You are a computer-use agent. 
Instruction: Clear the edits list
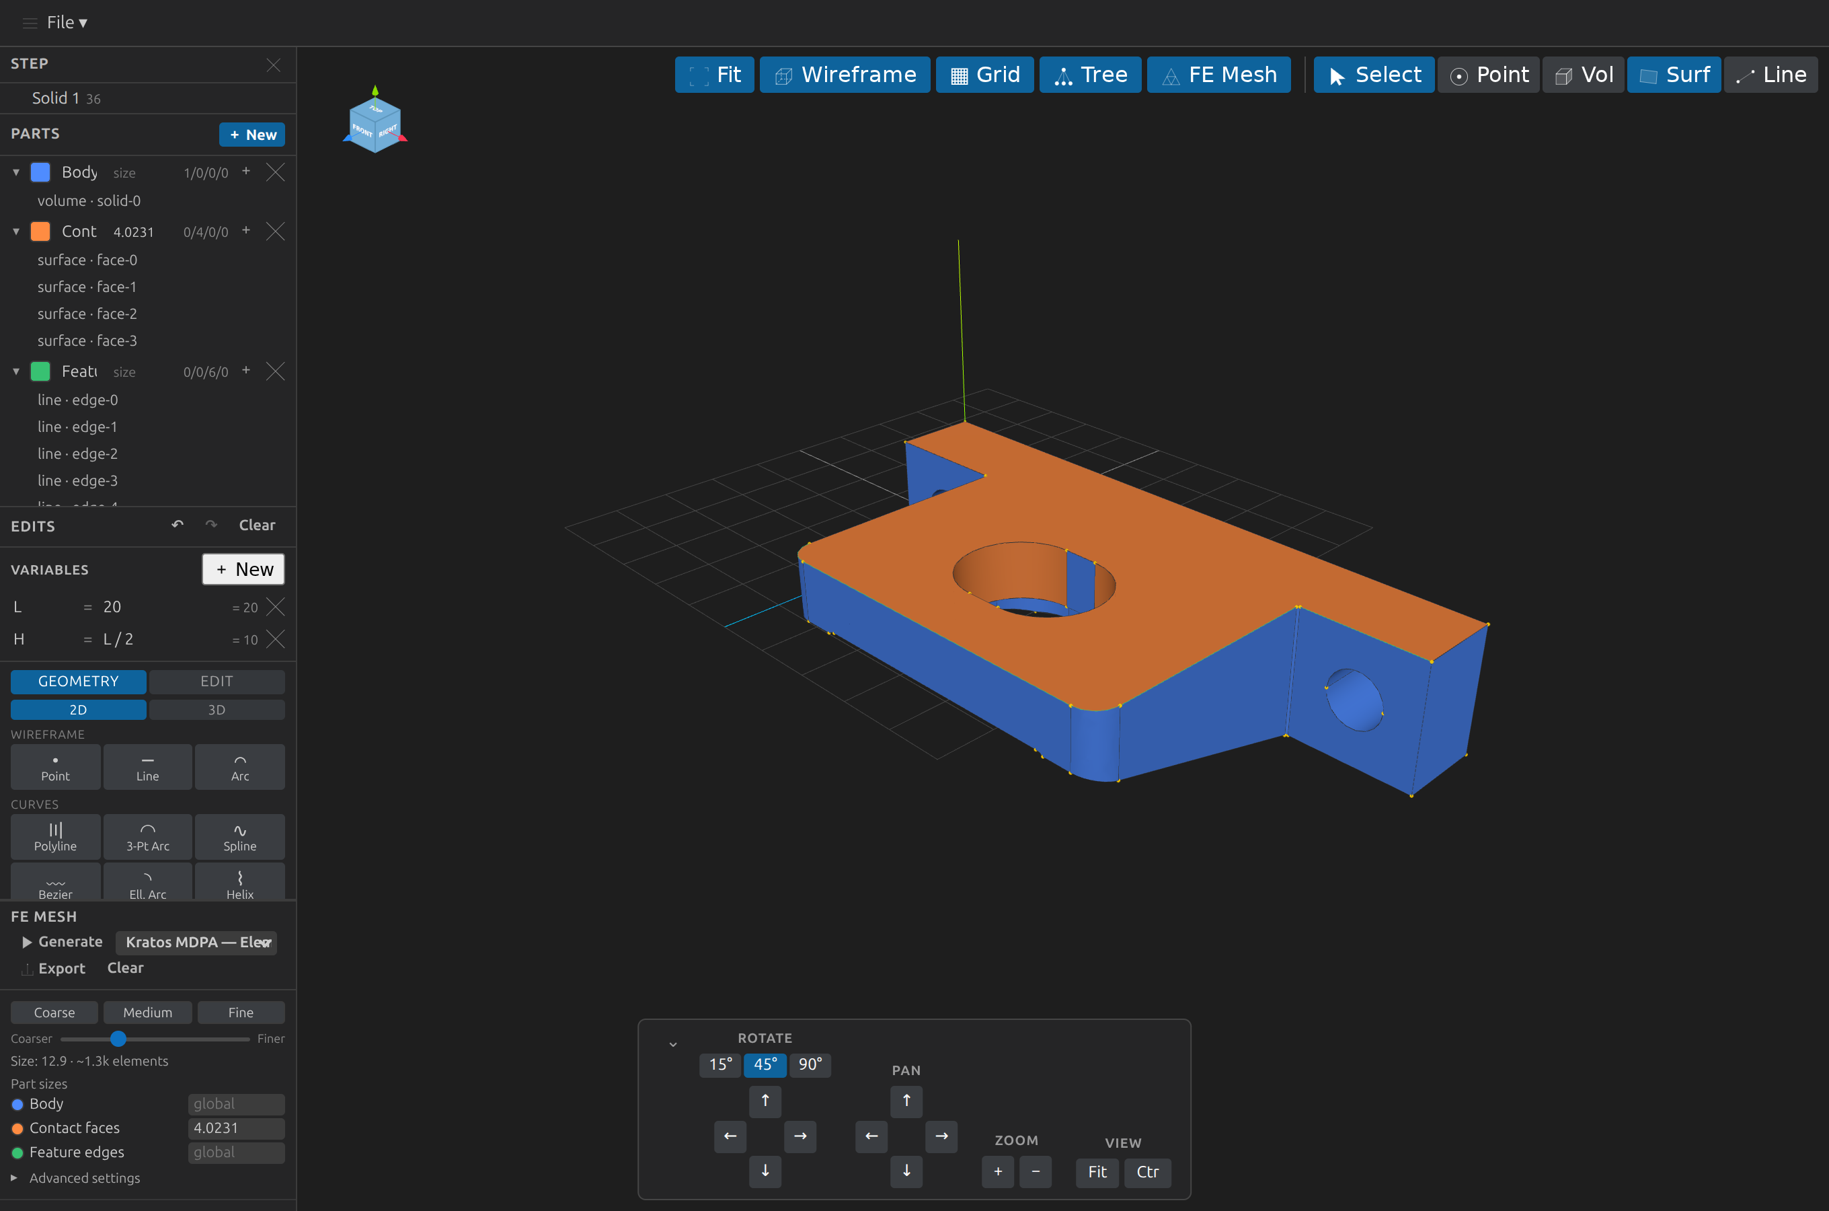[257, 525]
